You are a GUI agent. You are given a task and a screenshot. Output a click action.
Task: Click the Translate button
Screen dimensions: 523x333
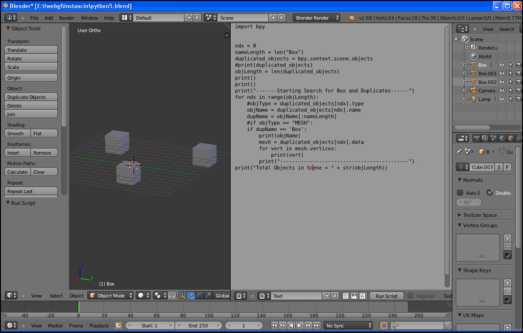[x=31, y=50]
